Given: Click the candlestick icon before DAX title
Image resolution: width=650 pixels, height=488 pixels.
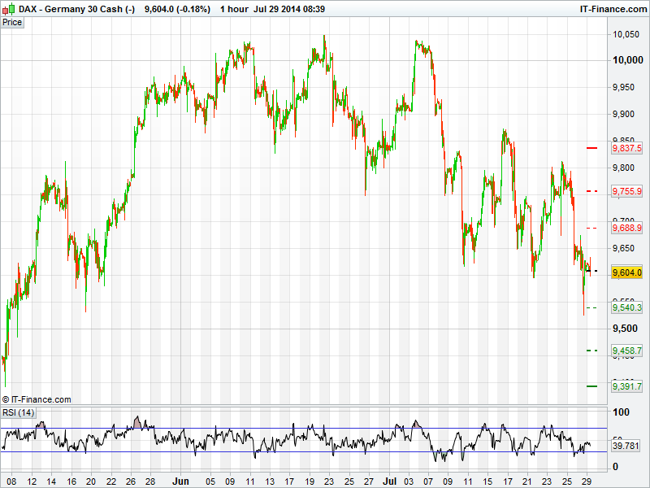Looking at the screenshot, I should pos(9,9).
